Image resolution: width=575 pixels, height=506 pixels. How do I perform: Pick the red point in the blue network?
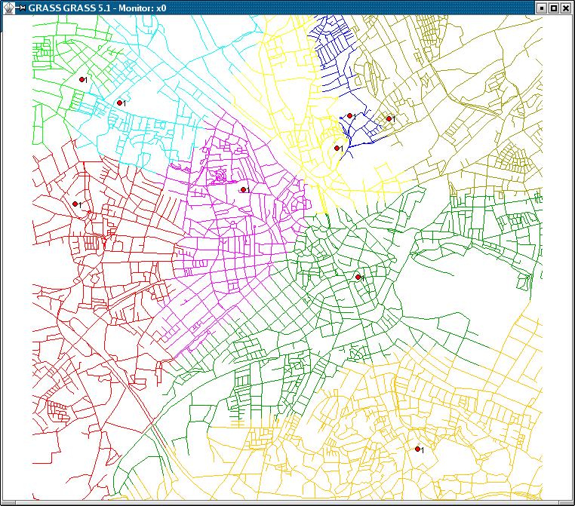(350, 116)
